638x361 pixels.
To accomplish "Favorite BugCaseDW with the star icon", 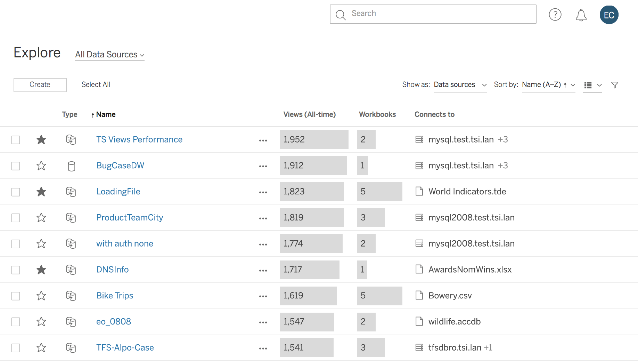I will point(41,166).
